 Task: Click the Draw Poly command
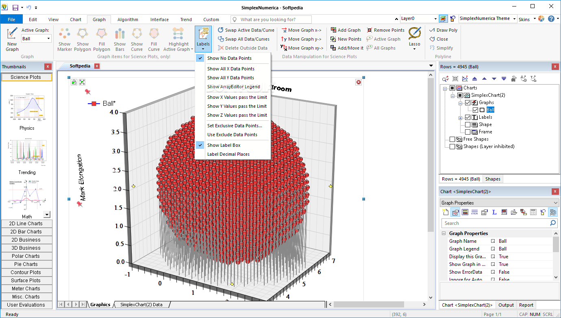click(443, 30)
